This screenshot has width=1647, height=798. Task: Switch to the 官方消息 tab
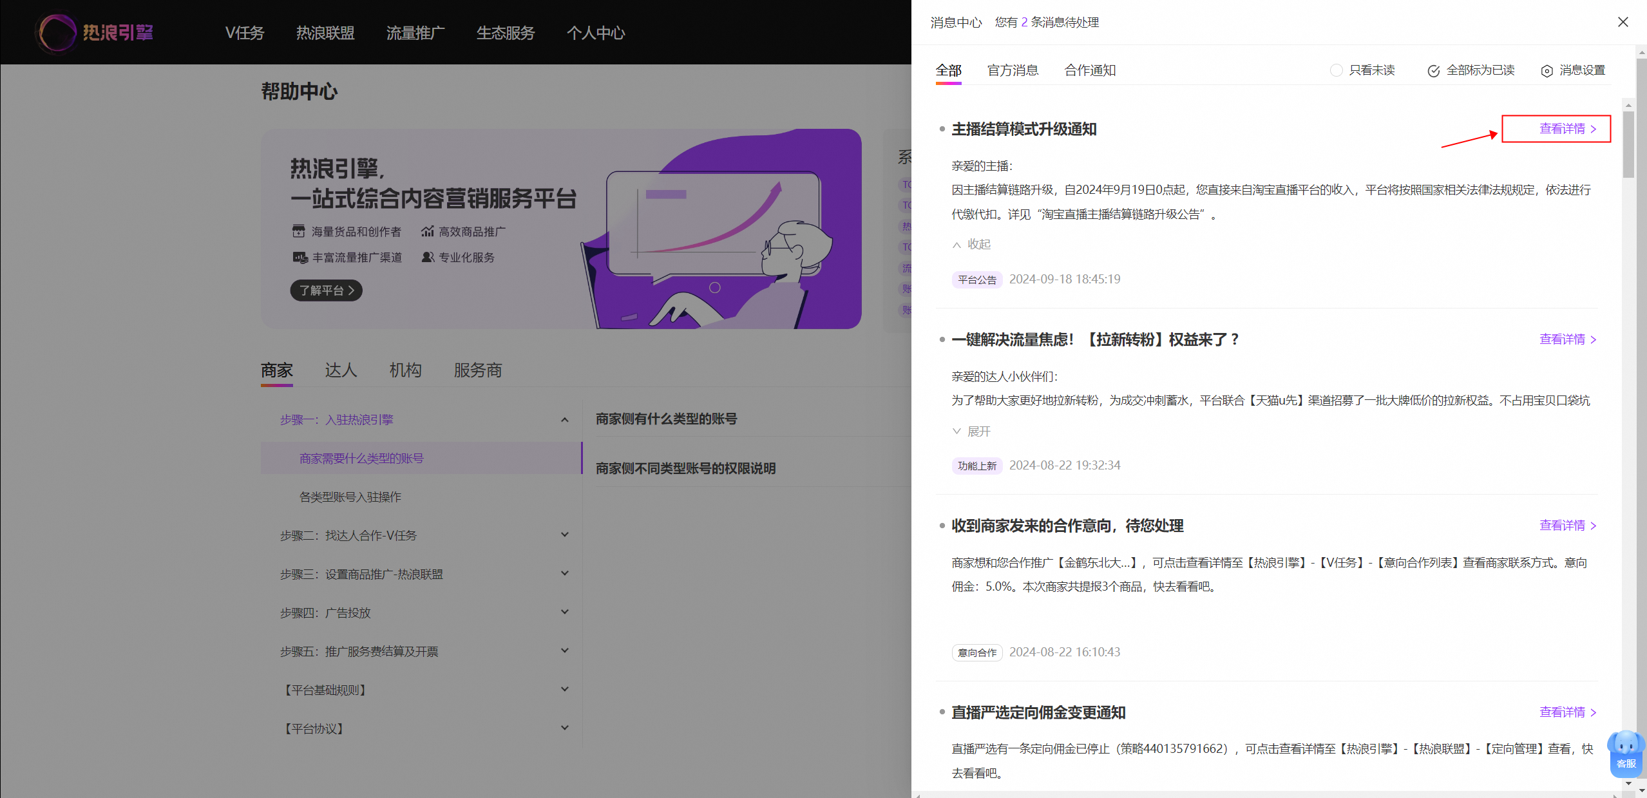click(1013, 70)
